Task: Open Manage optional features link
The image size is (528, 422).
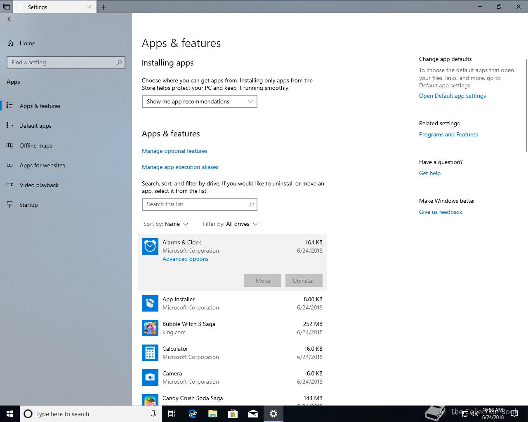Action: point(174,151)
